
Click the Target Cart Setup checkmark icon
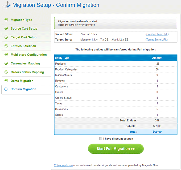click(x=6, y=37)
